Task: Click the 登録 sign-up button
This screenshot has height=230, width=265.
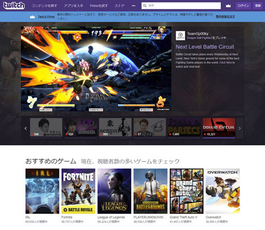Action: 258,5
